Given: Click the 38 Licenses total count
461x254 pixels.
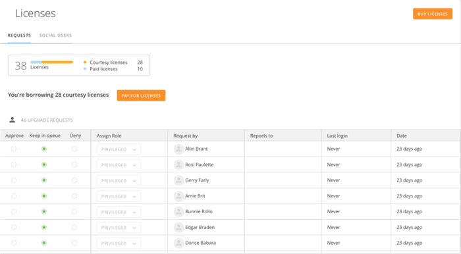Looking at the screenshot, I should [21, 66].
